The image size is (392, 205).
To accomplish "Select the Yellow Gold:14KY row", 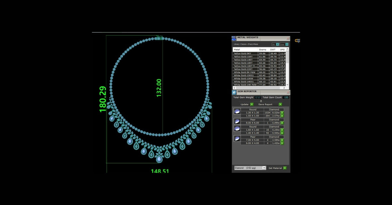I will pyautogui.click(x=245, y=60).
